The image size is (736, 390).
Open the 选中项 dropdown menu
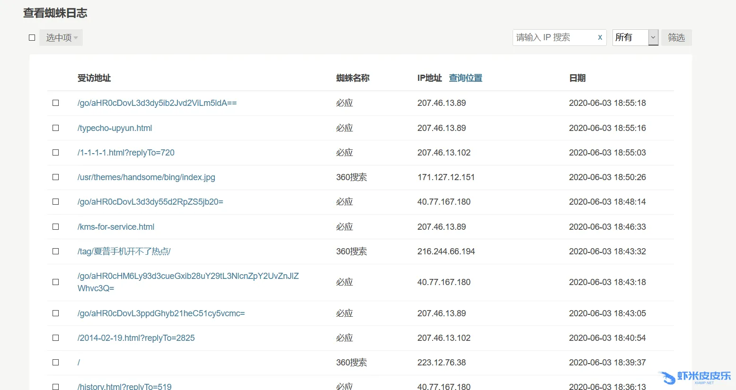61,38
